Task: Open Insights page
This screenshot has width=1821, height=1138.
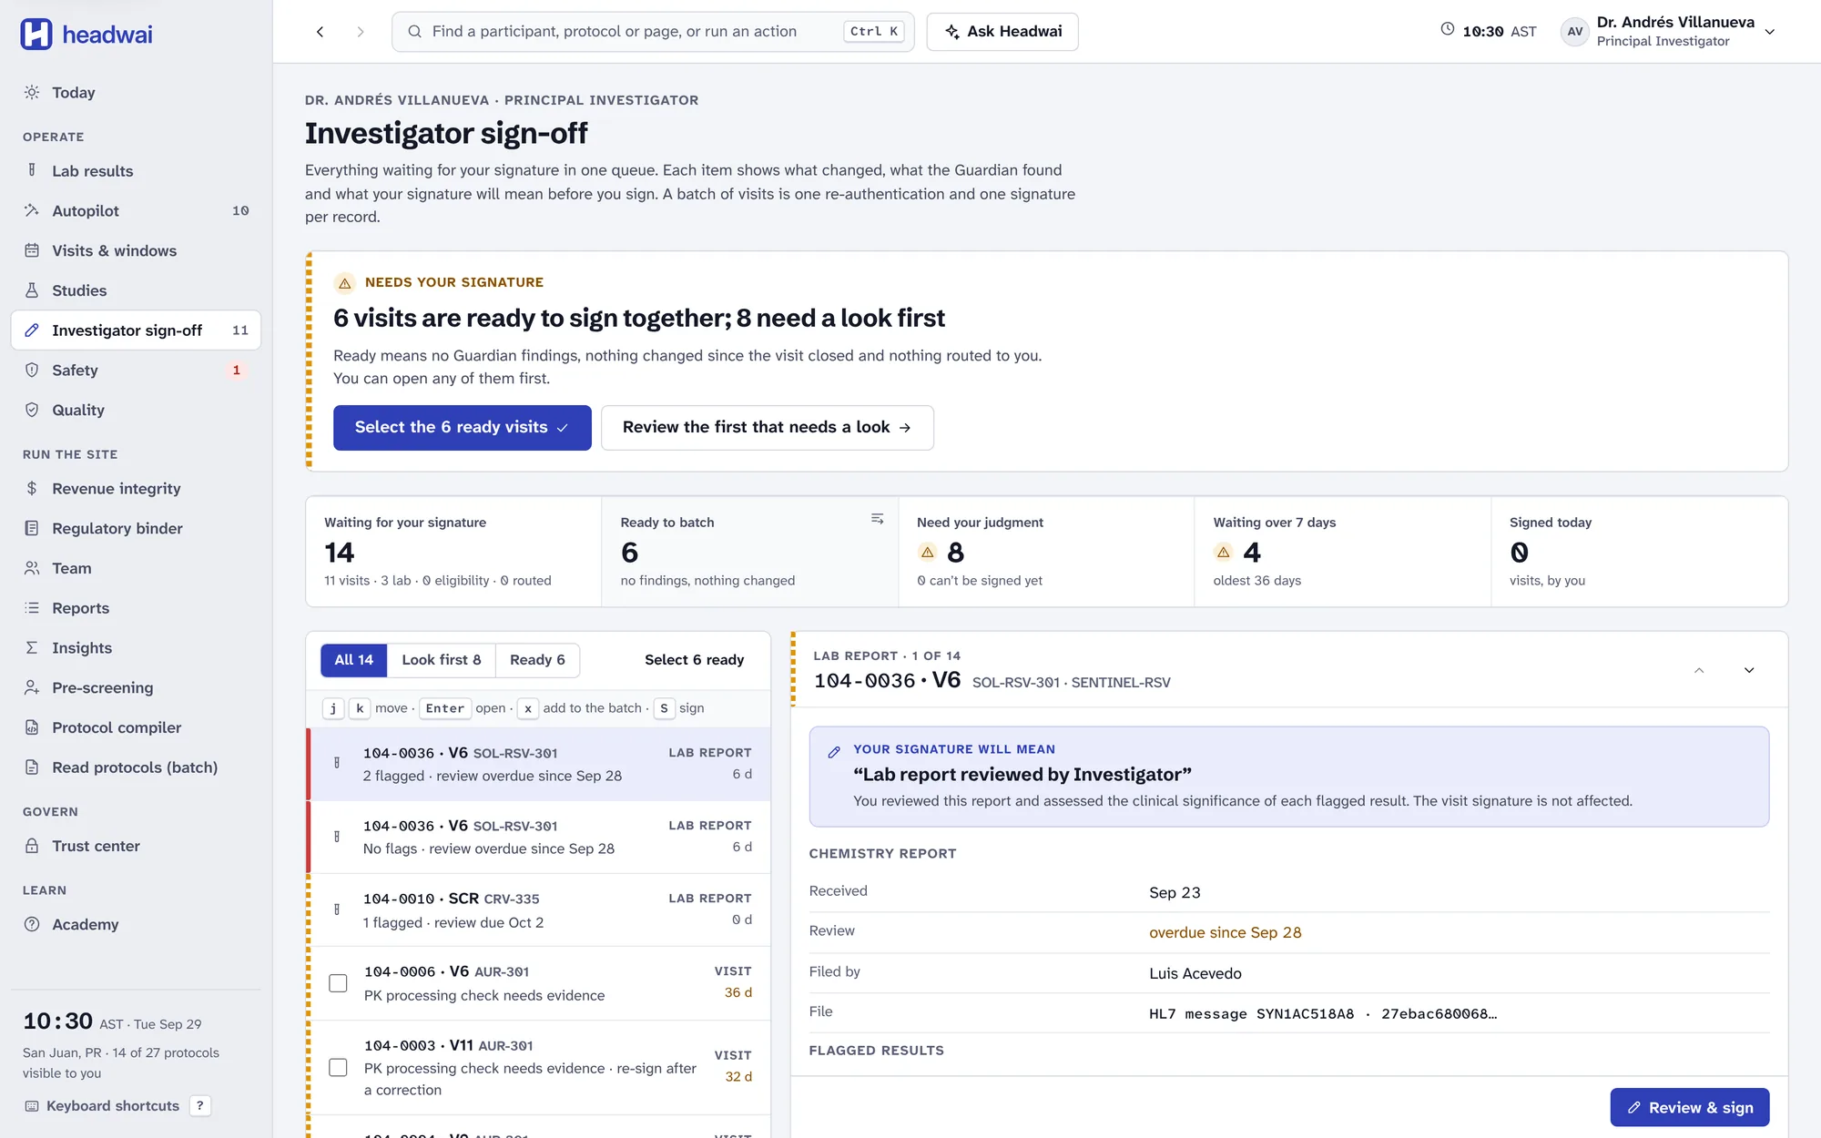Action: 136,648
